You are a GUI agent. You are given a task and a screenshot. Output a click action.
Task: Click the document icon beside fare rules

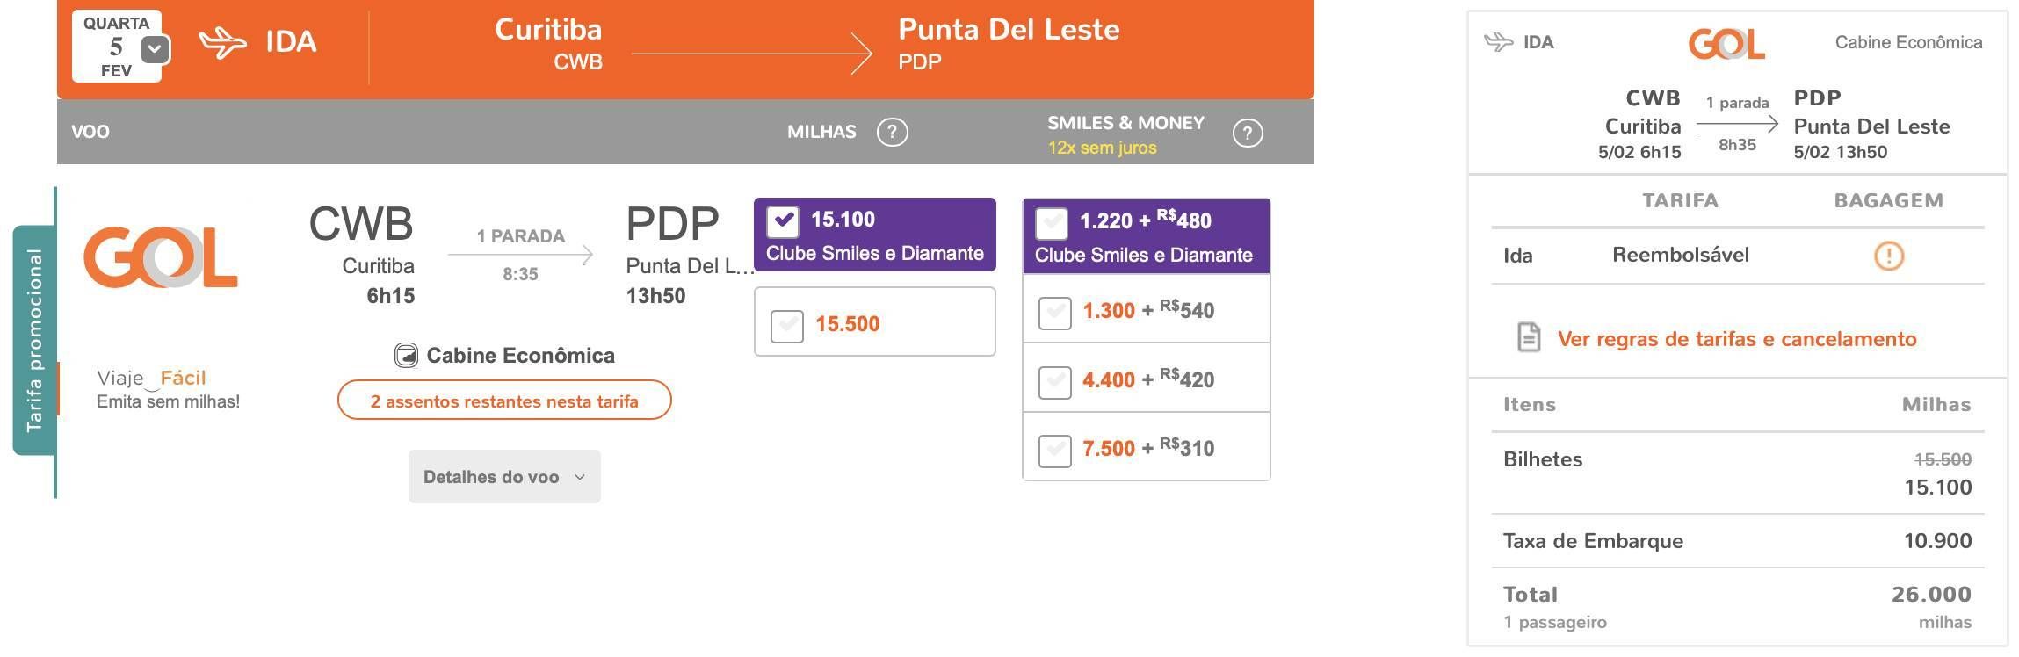[x=1529, y=338]
